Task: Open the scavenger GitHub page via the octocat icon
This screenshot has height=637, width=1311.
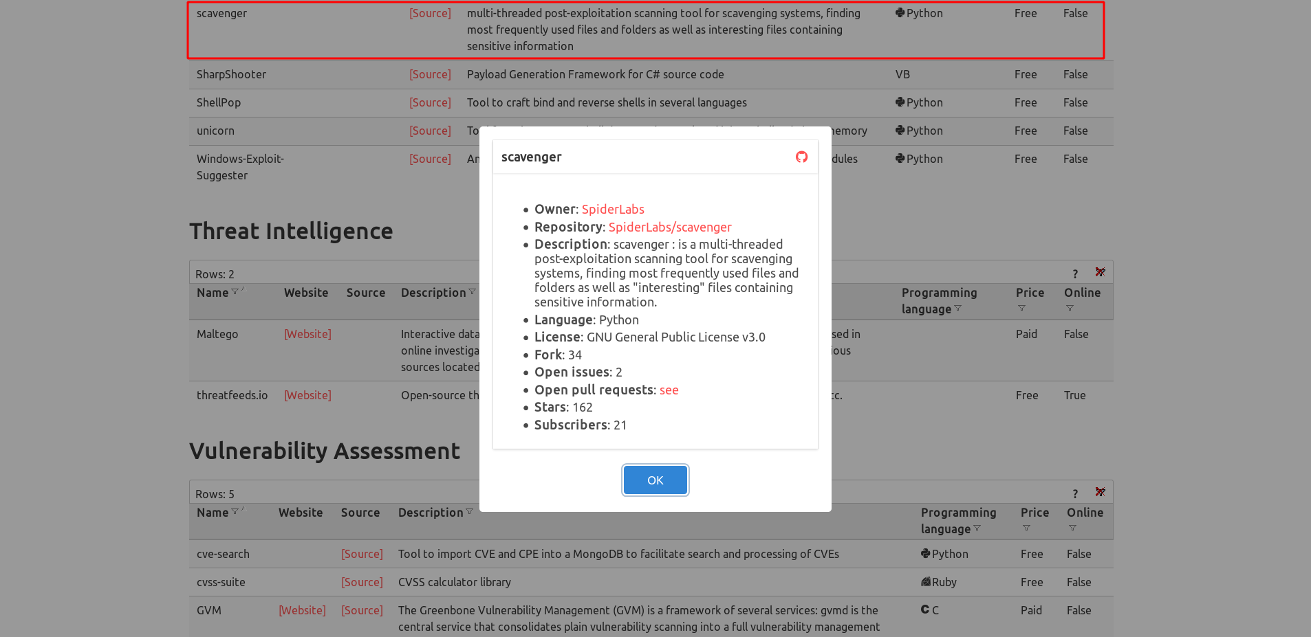Action: coord(801,157)
